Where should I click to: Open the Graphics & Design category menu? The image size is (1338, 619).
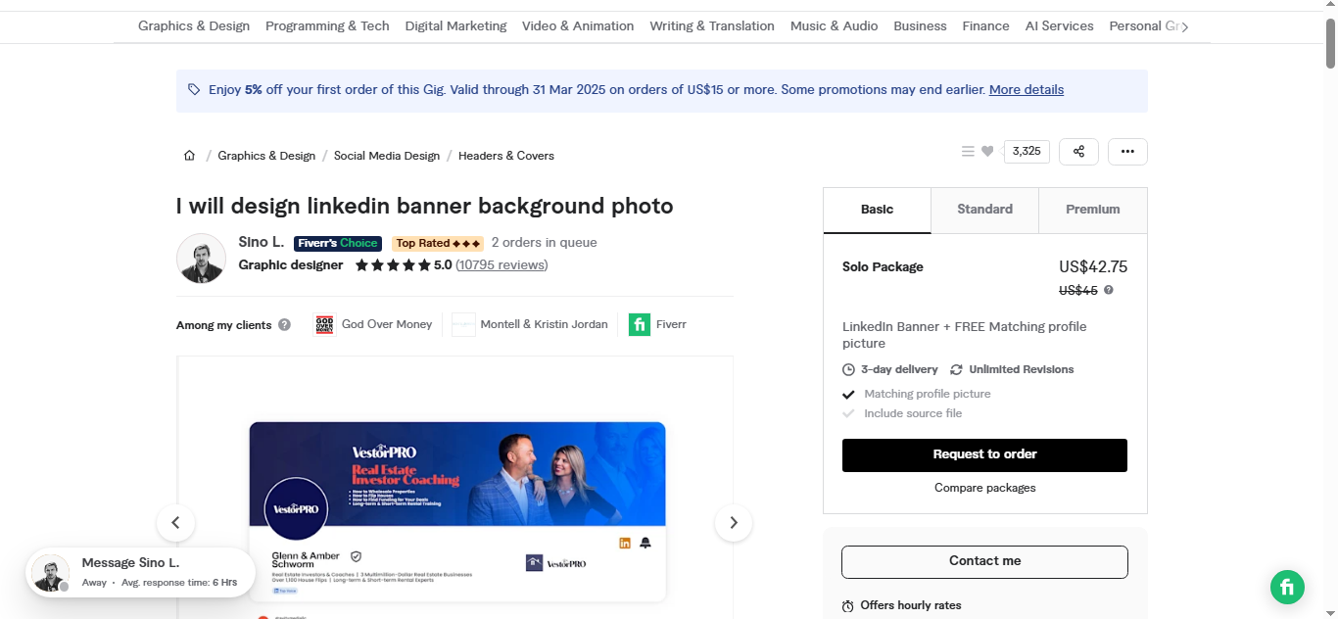194,26
